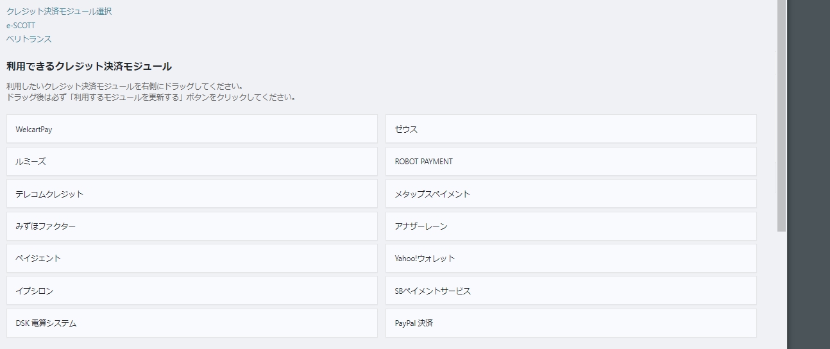Open the e-SCOTT link

[x=21, y=26]
